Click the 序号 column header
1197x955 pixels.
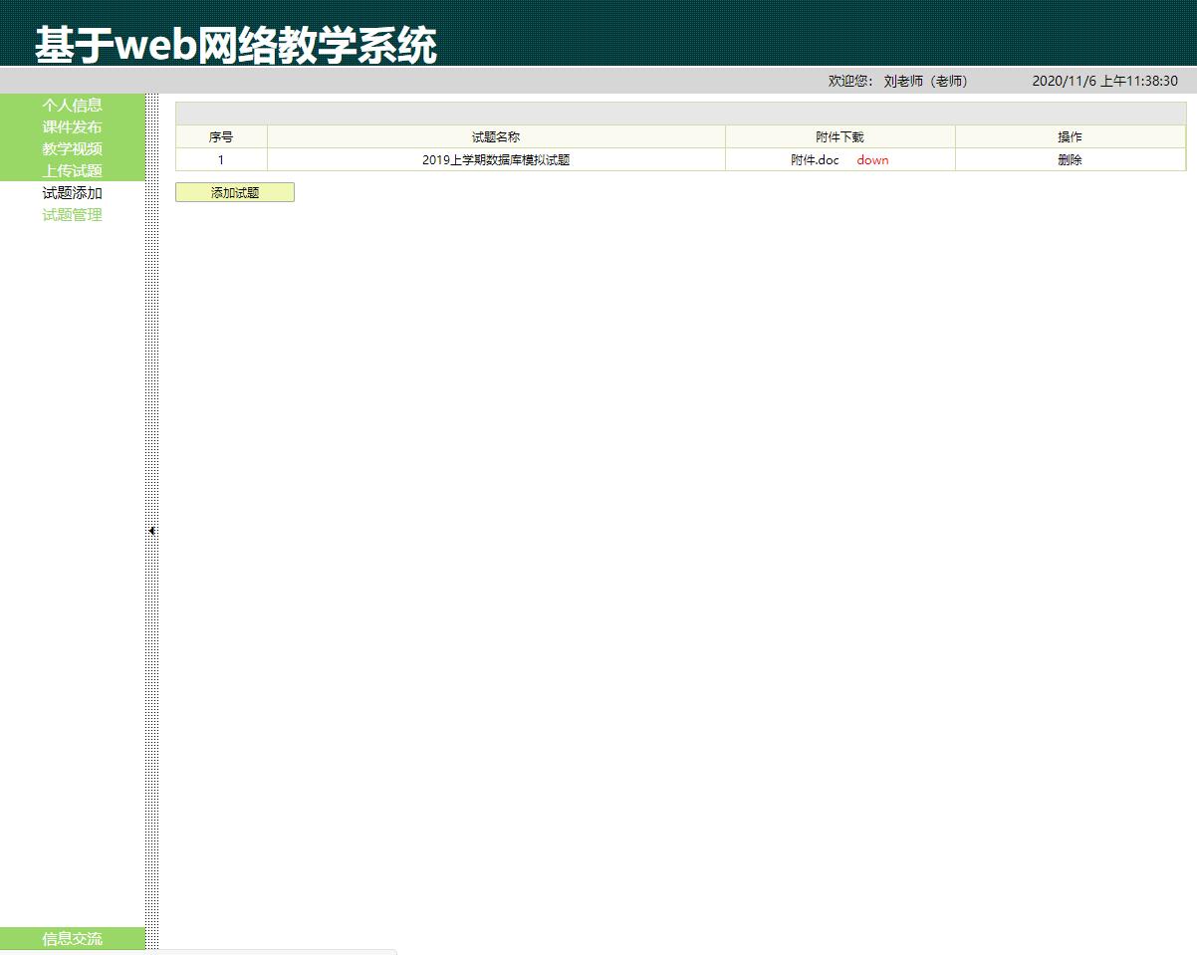point(221,136)
